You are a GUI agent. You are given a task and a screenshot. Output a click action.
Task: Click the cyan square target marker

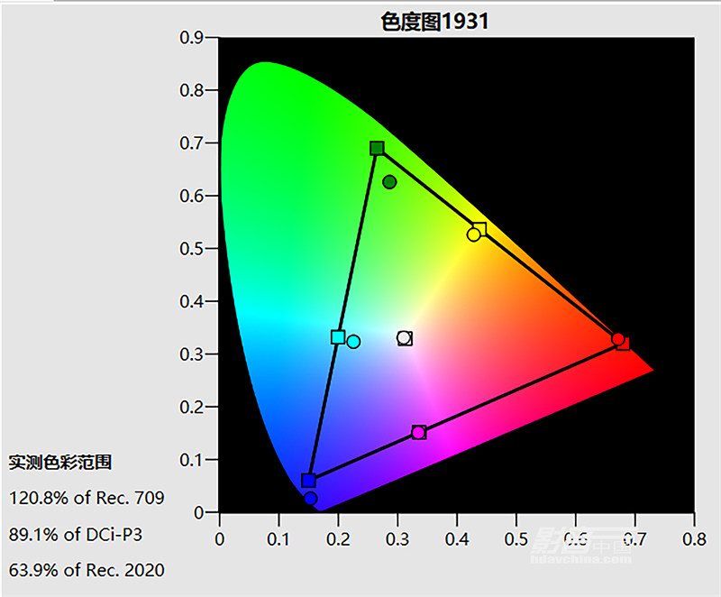click(338, 337)
